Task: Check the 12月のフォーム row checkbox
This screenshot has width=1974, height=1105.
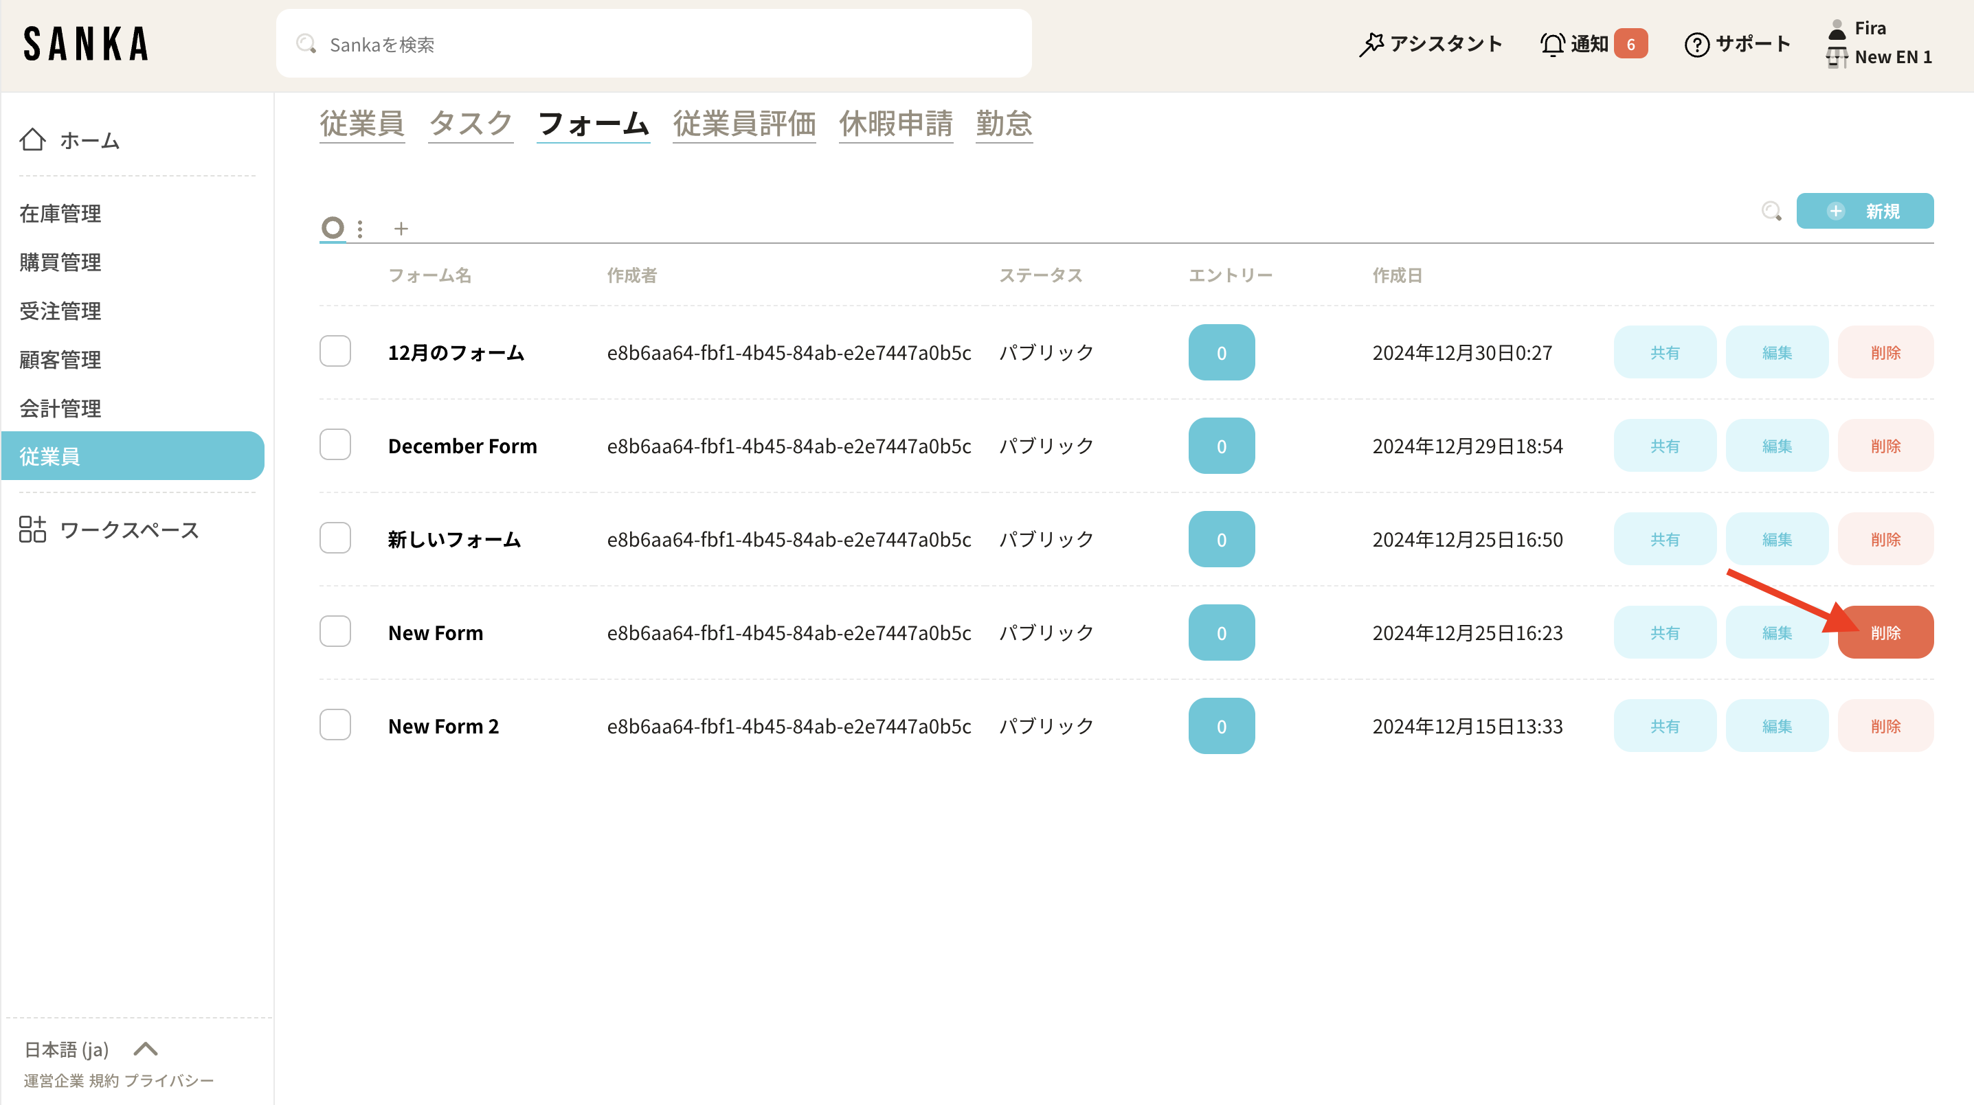Action: coord(335,352)
